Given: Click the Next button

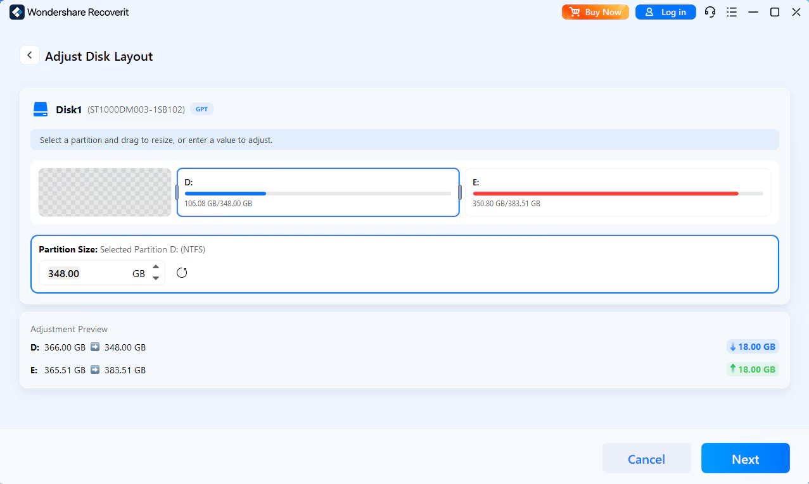Looking at the screenshot, I should coord(745,459).
